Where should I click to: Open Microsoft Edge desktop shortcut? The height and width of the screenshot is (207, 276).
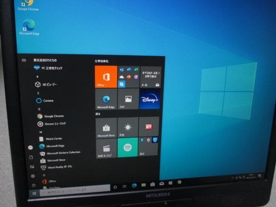(x=29, y=27)
